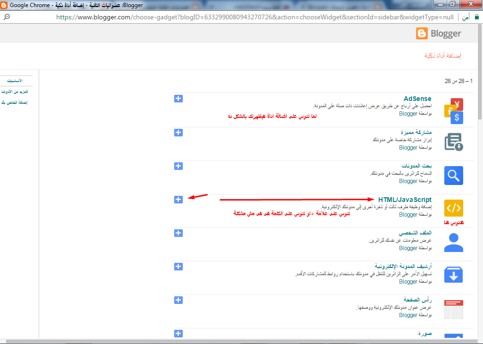Screen dimensions: 483x344
Task: Click the vertical scrollbar thumb
Action: pyautogui.click(x=480, y=71)
